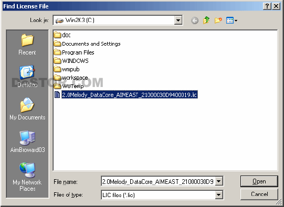Select the WUTemp folder icon

[x=57, y=86]
